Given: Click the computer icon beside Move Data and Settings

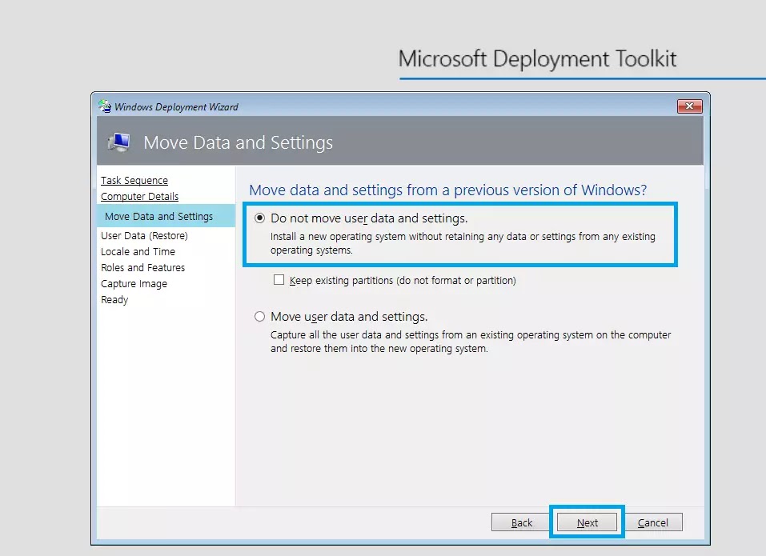Looking at the screenshot, I should [118, 142].
